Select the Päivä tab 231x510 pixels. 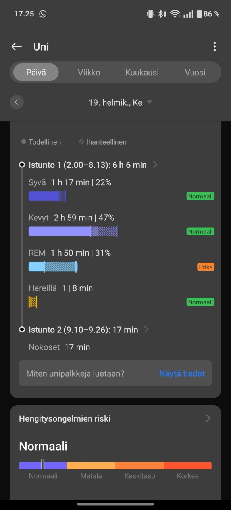[x=36, y=73]
